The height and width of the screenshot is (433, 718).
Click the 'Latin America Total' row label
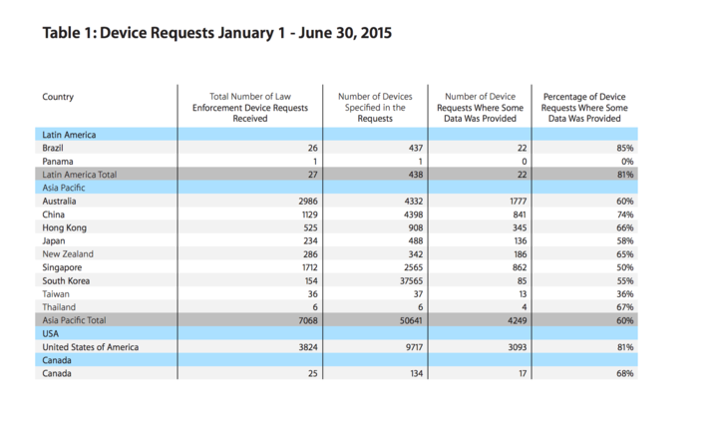pyautogui.click(x=80, y=174)
